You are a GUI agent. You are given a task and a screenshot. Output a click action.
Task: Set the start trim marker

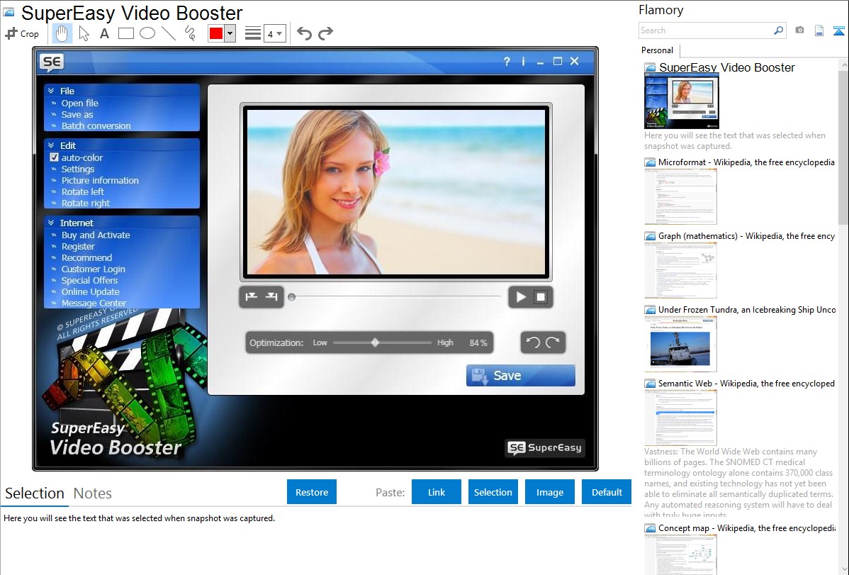point(252,297)
